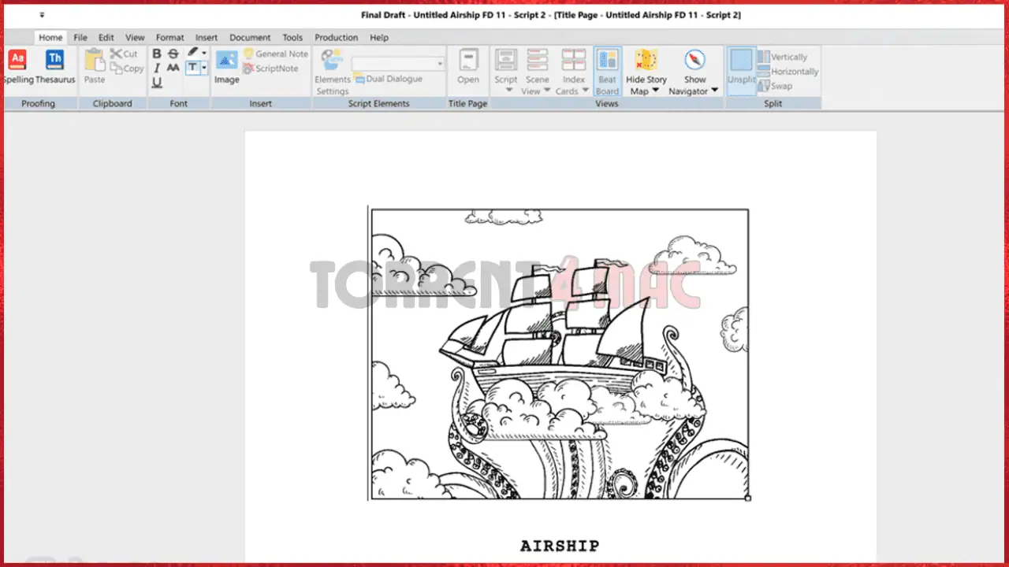Toggle bold formatting
Viewport: 1009px width, 567px height.
[157, 54]
